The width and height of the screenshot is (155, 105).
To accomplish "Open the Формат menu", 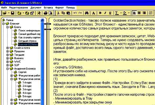I will click(59, 8).
